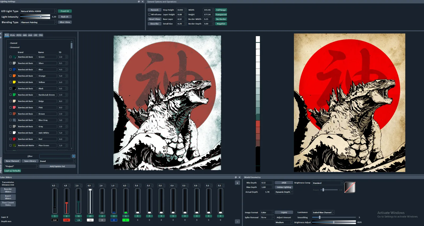Click the Slicer View button
Image resolution: width=424 pixels, height=226 pixels.
tap(65, 22)
